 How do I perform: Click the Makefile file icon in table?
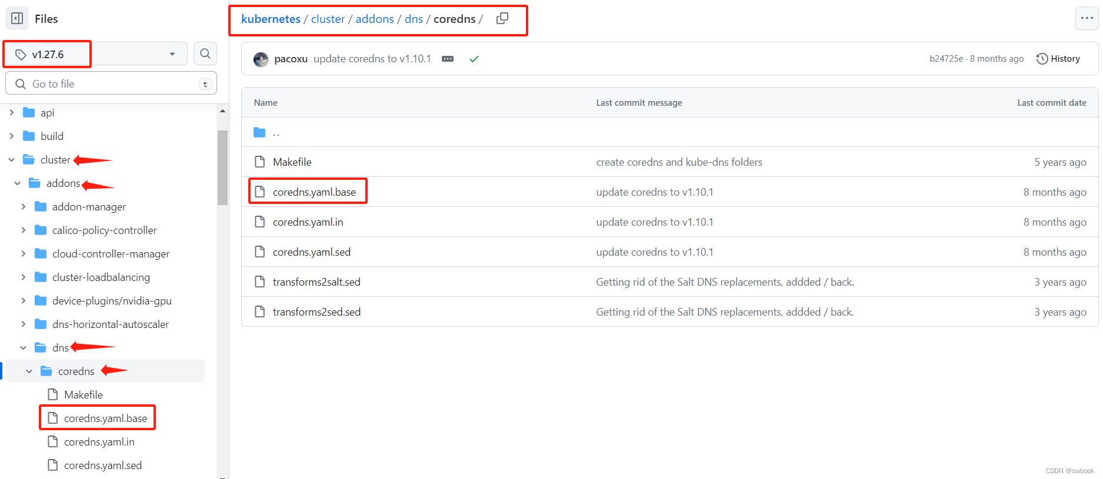click(x=259, y=162)
